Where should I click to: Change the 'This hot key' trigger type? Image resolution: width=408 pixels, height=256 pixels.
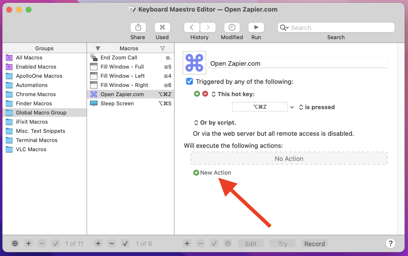233,94
